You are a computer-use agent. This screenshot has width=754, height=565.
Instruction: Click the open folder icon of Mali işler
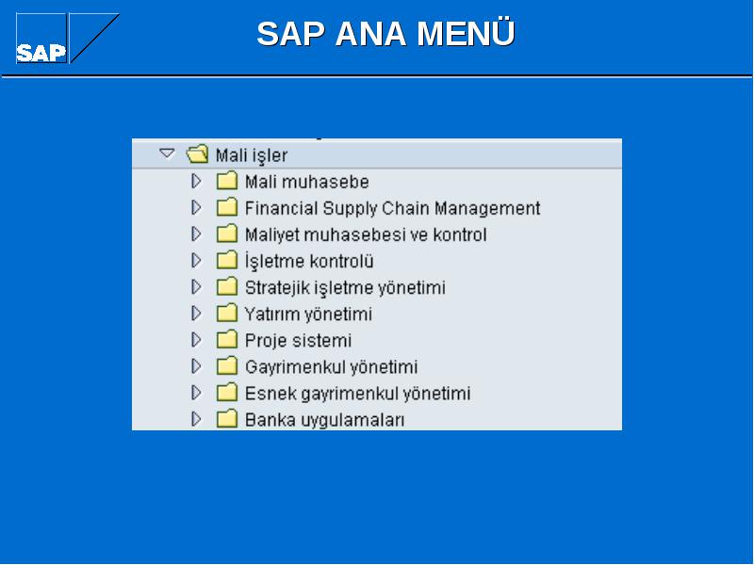(197, 154)
